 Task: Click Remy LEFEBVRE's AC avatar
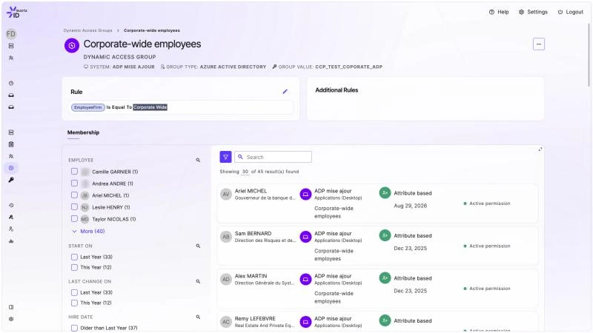pos(226,322)
